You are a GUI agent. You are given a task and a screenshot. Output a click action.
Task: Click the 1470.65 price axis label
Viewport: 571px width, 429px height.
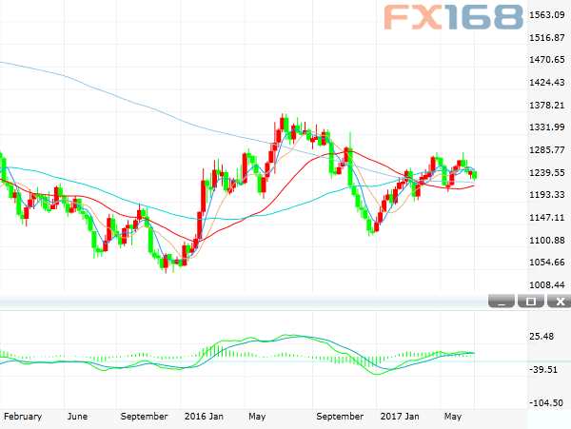click(547, 60)
